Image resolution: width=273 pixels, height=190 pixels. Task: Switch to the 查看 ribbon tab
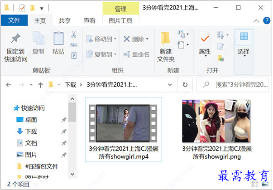pyautogui.click(x=89, y=20)
